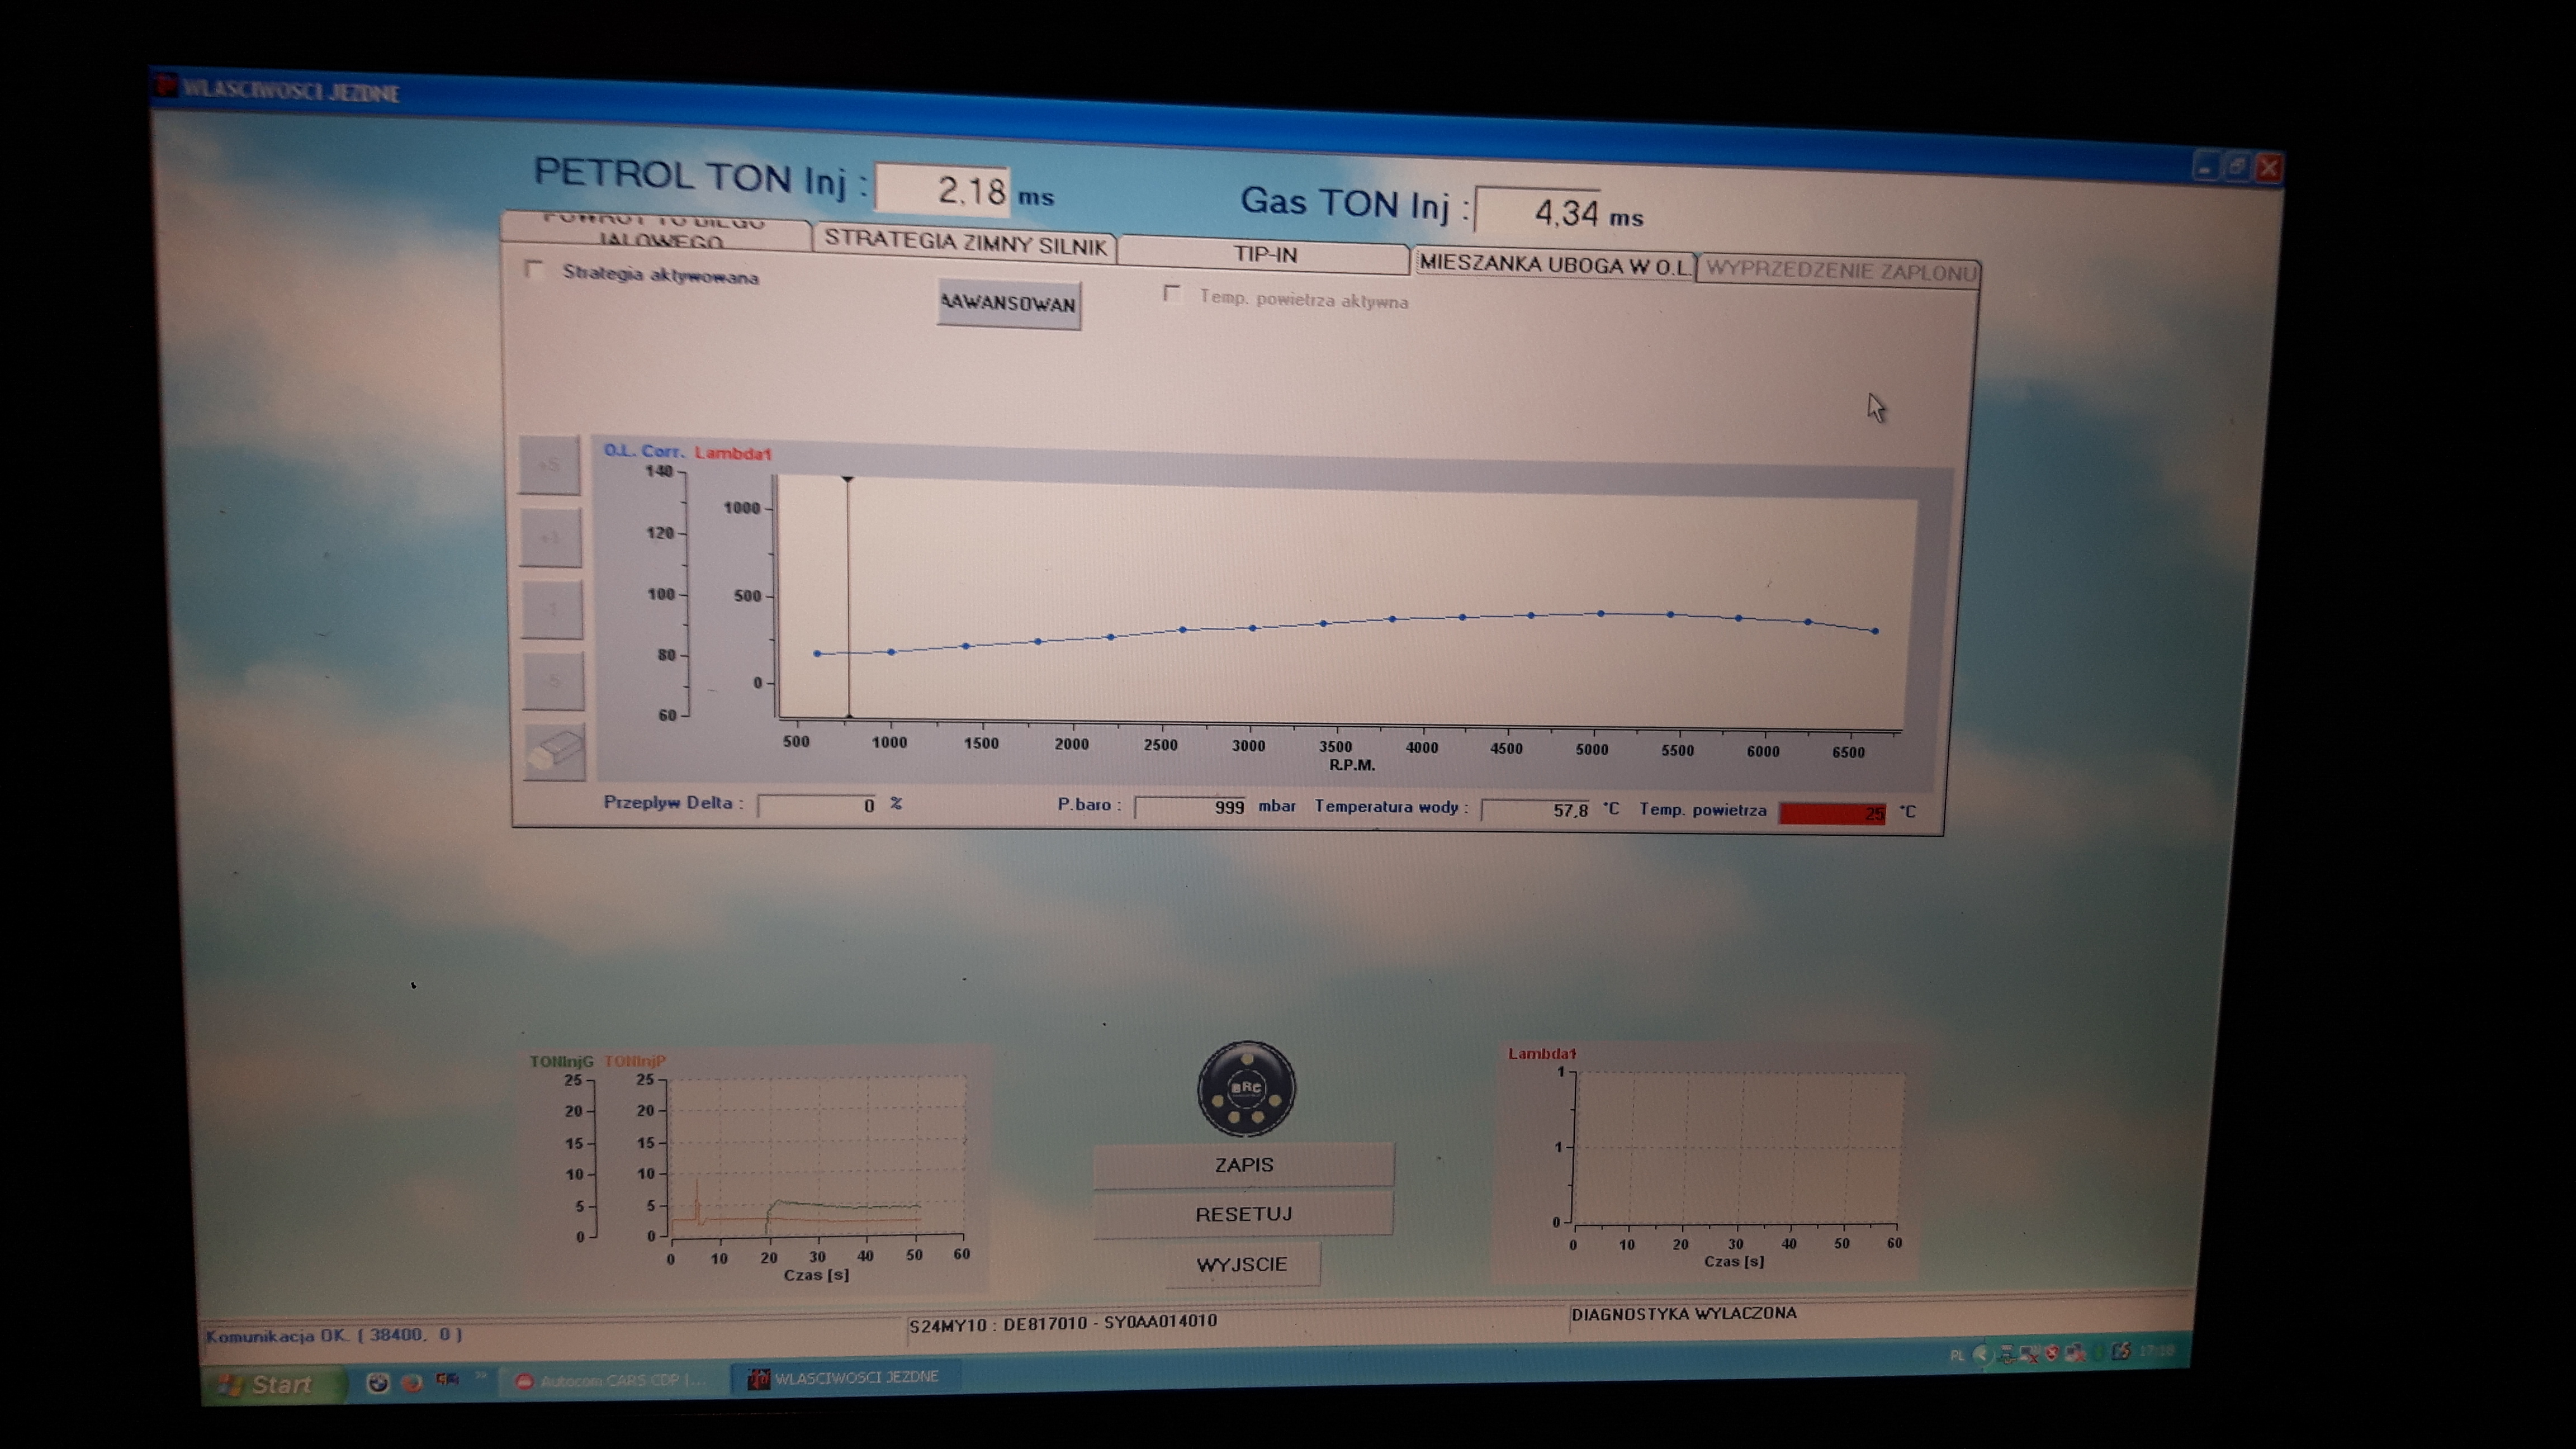Click the -5 correction button
The image size is (2576, 1449).
(553, 682)
